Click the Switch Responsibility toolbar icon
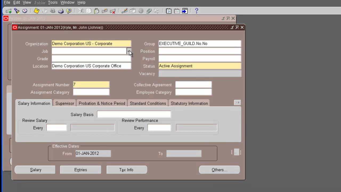Viewport: 341px width, 192px height. 53,11
